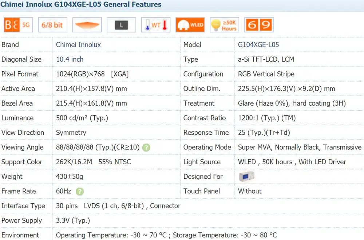Select the Pixel Format label
The height and width of the screenshot is (240, 364).
[20, 74]
